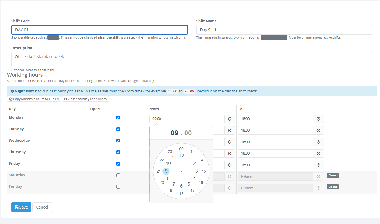Click the Working hours heading
The width and height of the screenshot is (380, 224).
click(x=25, y=75)
